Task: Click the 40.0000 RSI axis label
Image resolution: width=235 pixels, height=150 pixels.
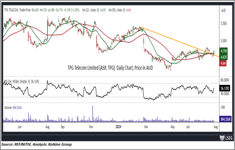Action: click(225, 94)
